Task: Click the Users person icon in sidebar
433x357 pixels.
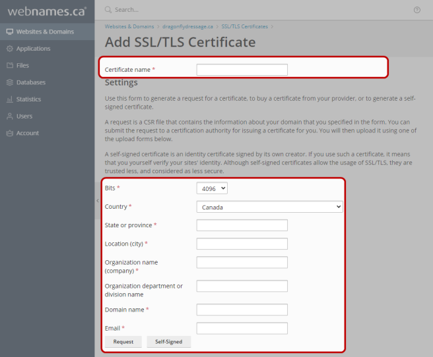Action: tap(9, 117)
